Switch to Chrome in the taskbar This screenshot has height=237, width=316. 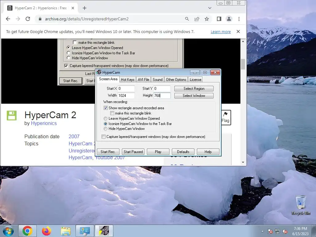coord(27,231)
